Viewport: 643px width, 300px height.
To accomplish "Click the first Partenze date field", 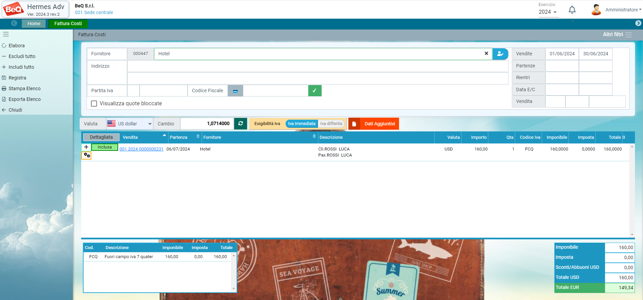I will [562, 66].
